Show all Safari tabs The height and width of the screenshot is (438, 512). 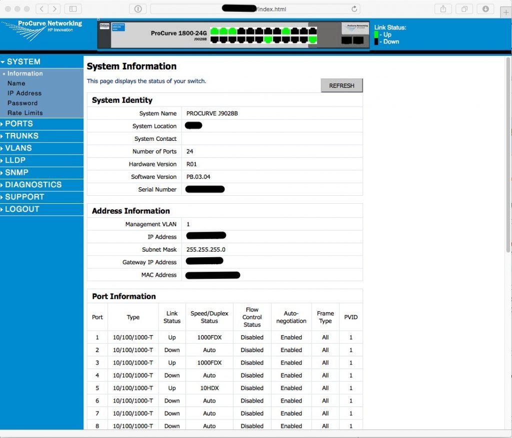tap(464, 9)
